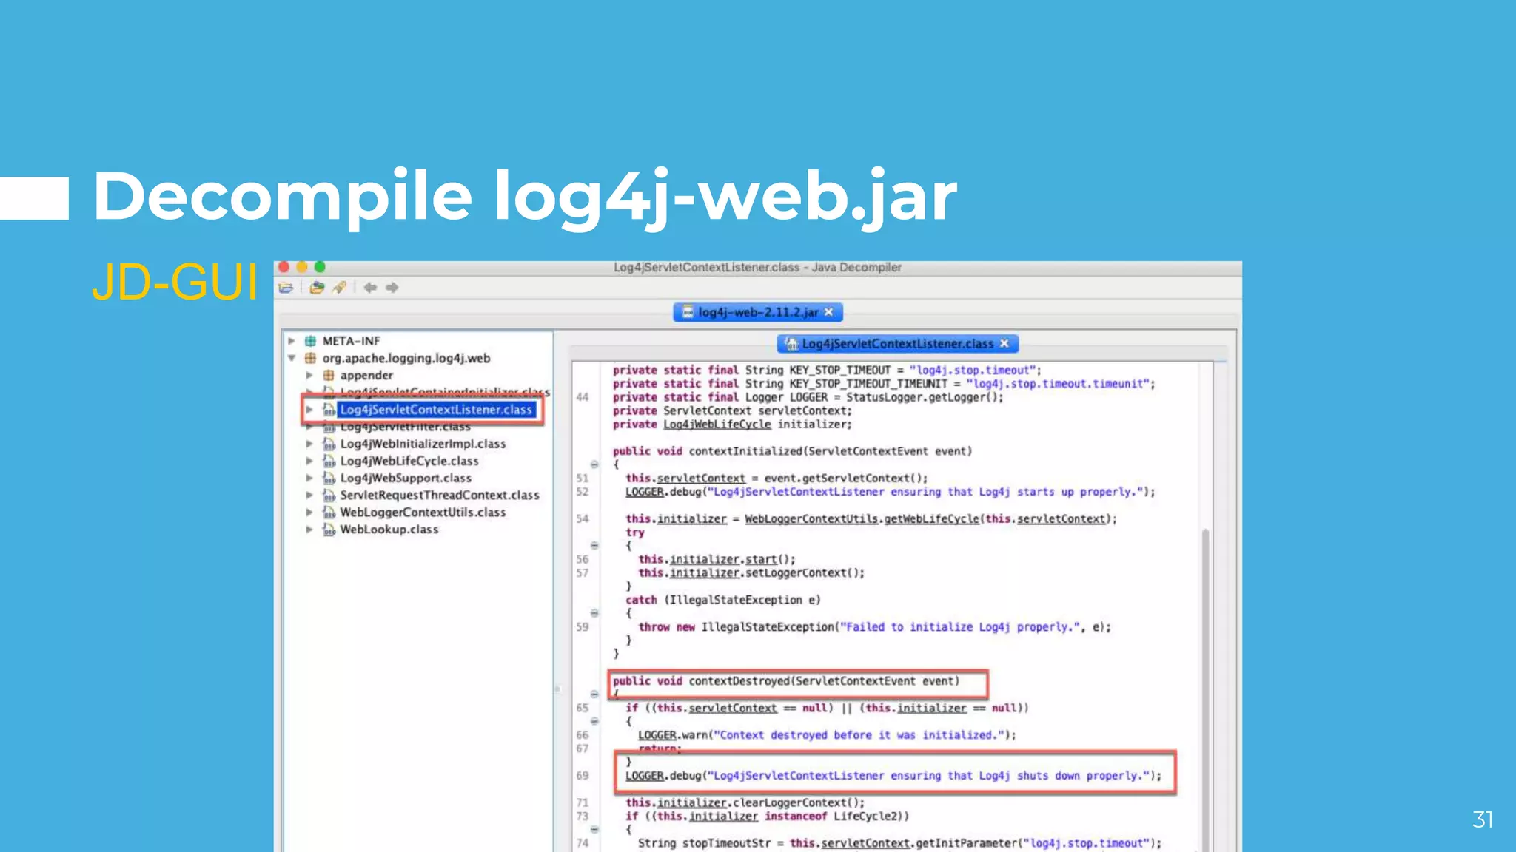Select WebLoggerContextUtils.class in tree
The image size is (1516, 852).
(423, 512)
